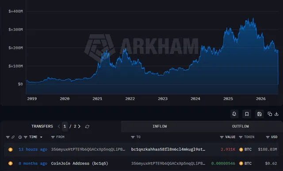Click the alert bell icon
Image resolution: width=283 pixels, height=171 pixels.
coord(234,114)
